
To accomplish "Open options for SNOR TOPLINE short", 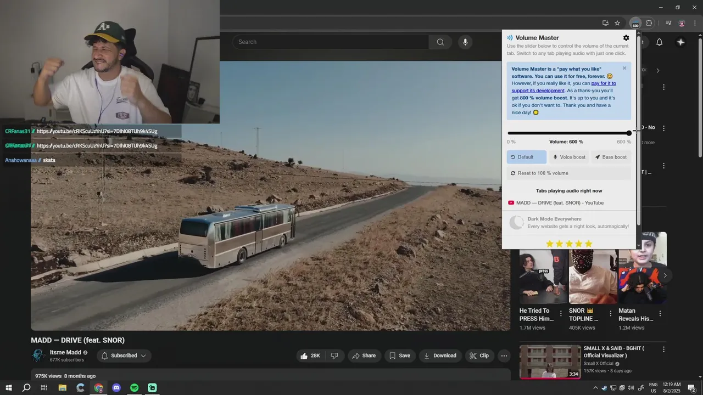I will 610,314.
